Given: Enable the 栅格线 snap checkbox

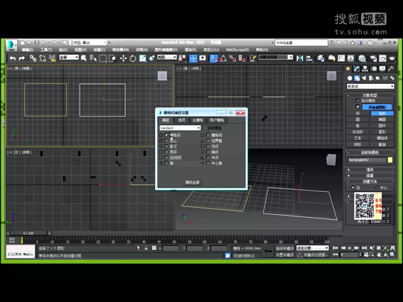Looking at the screenshot, I should 208,135.
